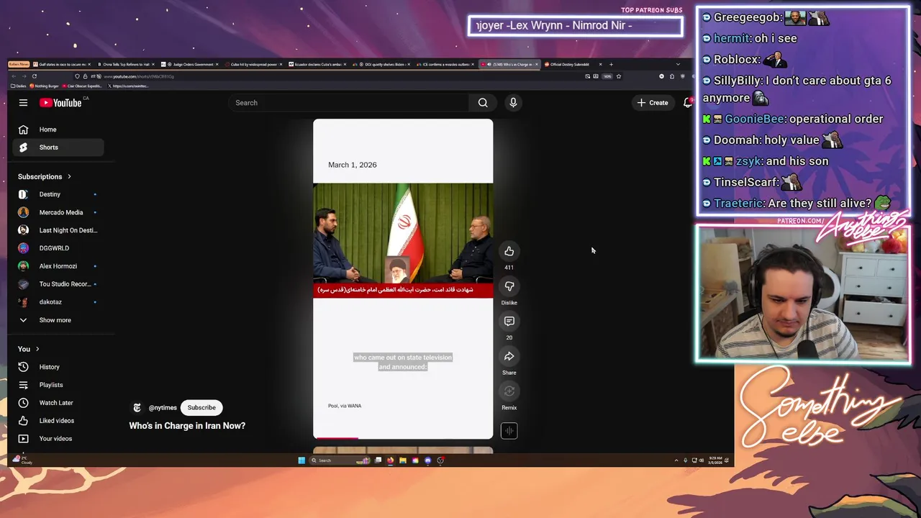Image resolution: width=921 pixels, height=518 pixels.
Task: Focus the YouTube search field
Action: pyautogui.click(x=349, y=103)
